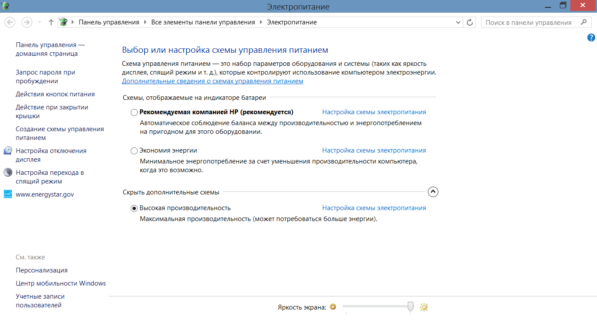This screenshot has height=320, width=597.
Task: Click the dim brightness sun icon
Action: pos(333,307)
